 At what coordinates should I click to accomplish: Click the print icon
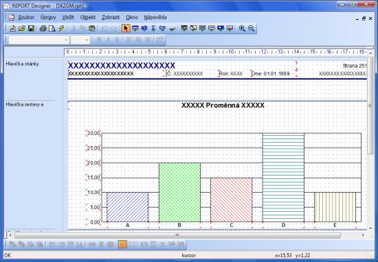pyautogui.click(x=43, y=28)
